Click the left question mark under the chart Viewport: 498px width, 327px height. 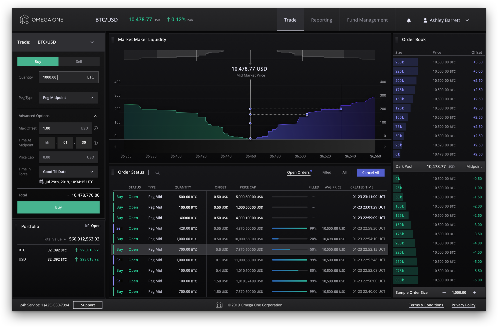pos(115,147)
